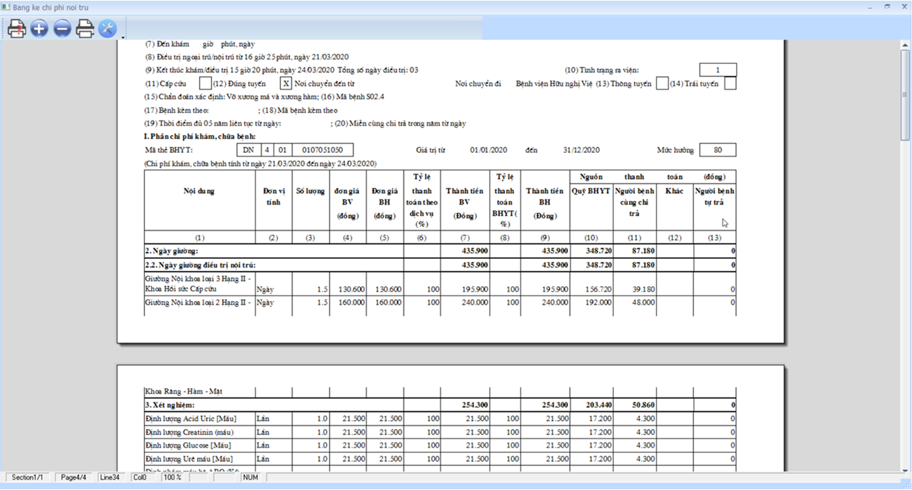Toggle the Cấp cứu checkbox

coord(205,84)
